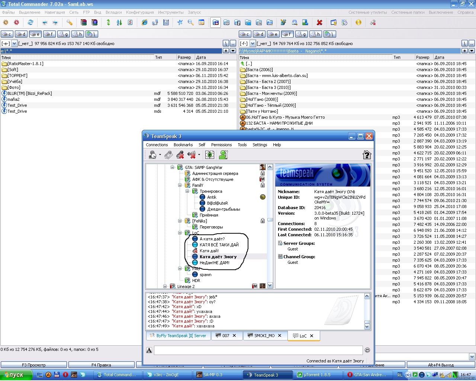The image size is (476, 381).
Task: Close the 007 chat tab
Action: 234,336
